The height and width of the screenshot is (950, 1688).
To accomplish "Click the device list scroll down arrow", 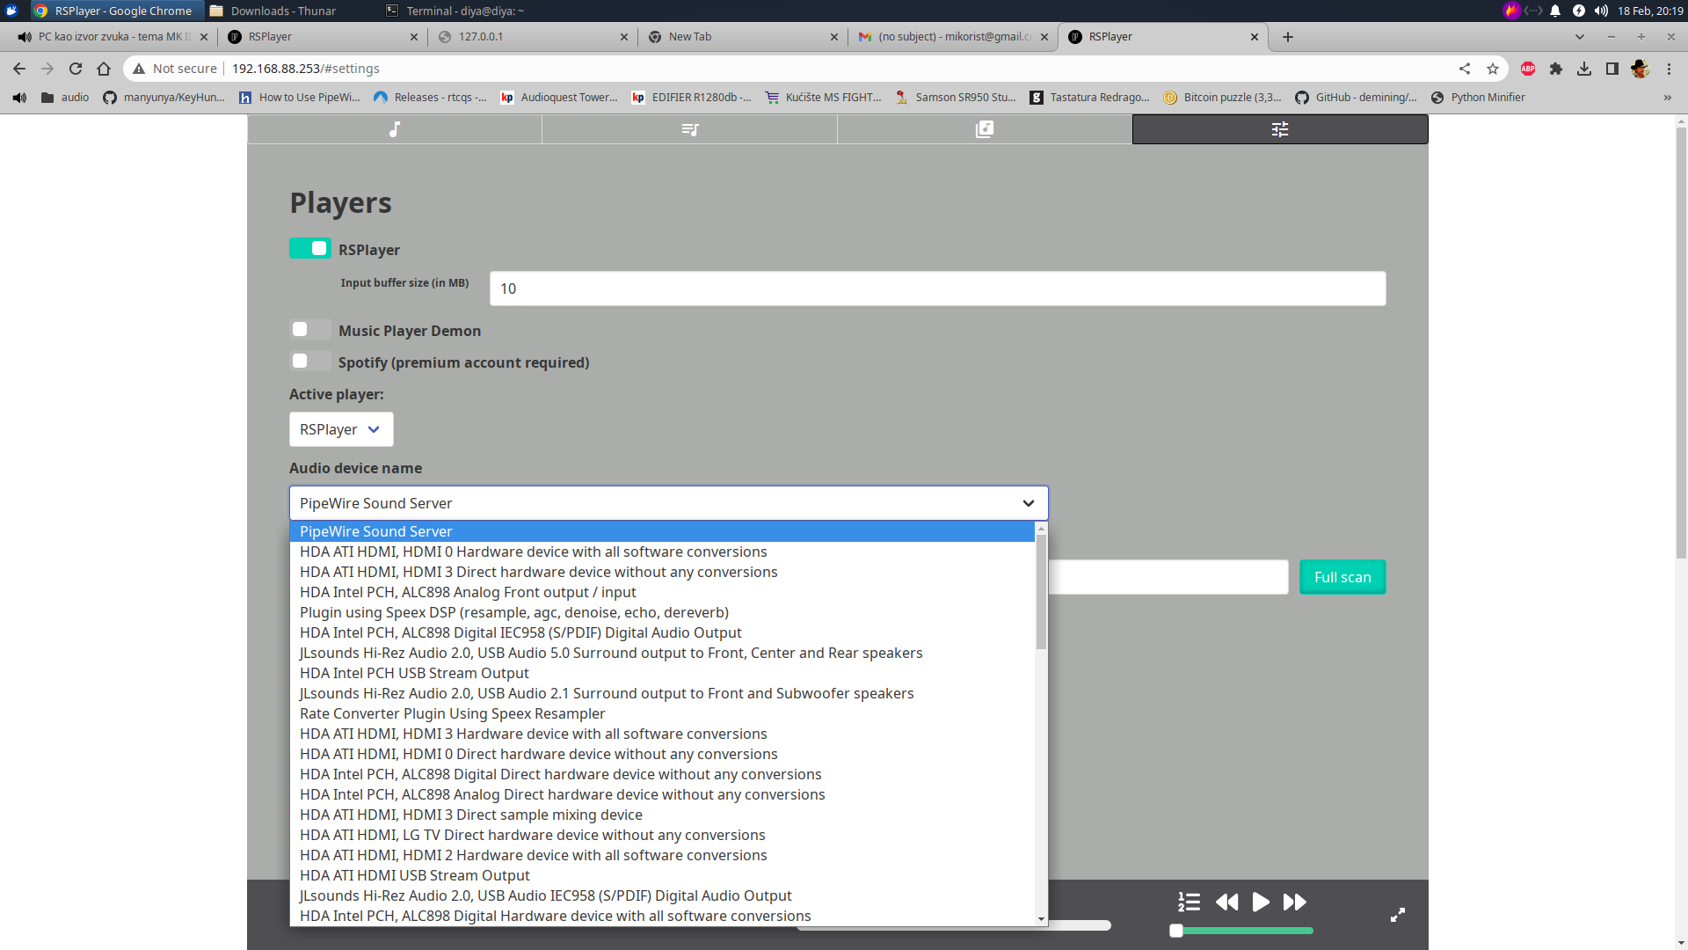I will click(1041, 919).
